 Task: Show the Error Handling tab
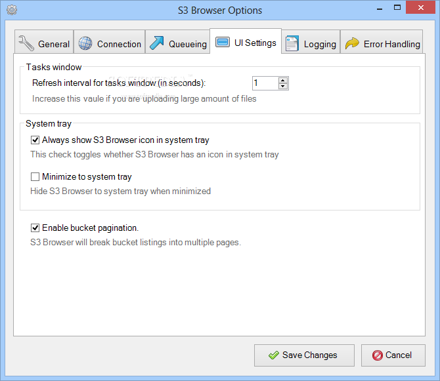tap(382, 41)
